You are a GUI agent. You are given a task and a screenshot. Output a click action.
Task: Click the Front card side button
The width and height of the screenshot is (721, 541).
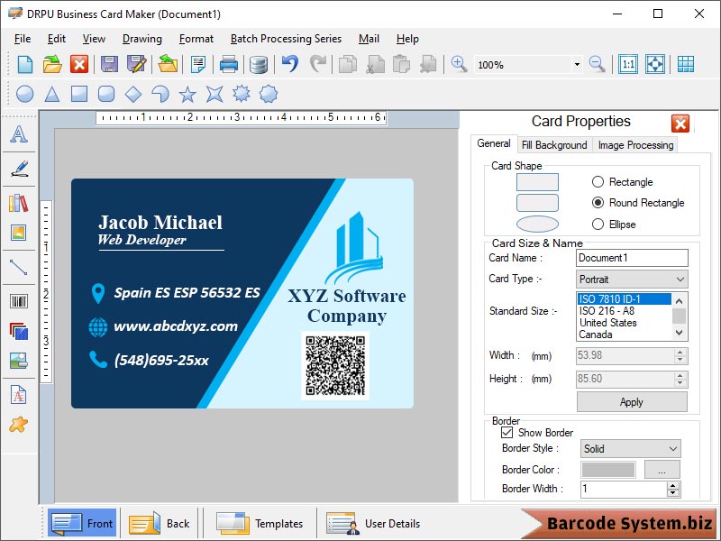click(82, 523)
